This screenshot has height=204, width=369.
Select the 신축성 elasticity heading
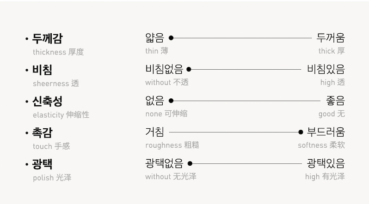[47, 101]
